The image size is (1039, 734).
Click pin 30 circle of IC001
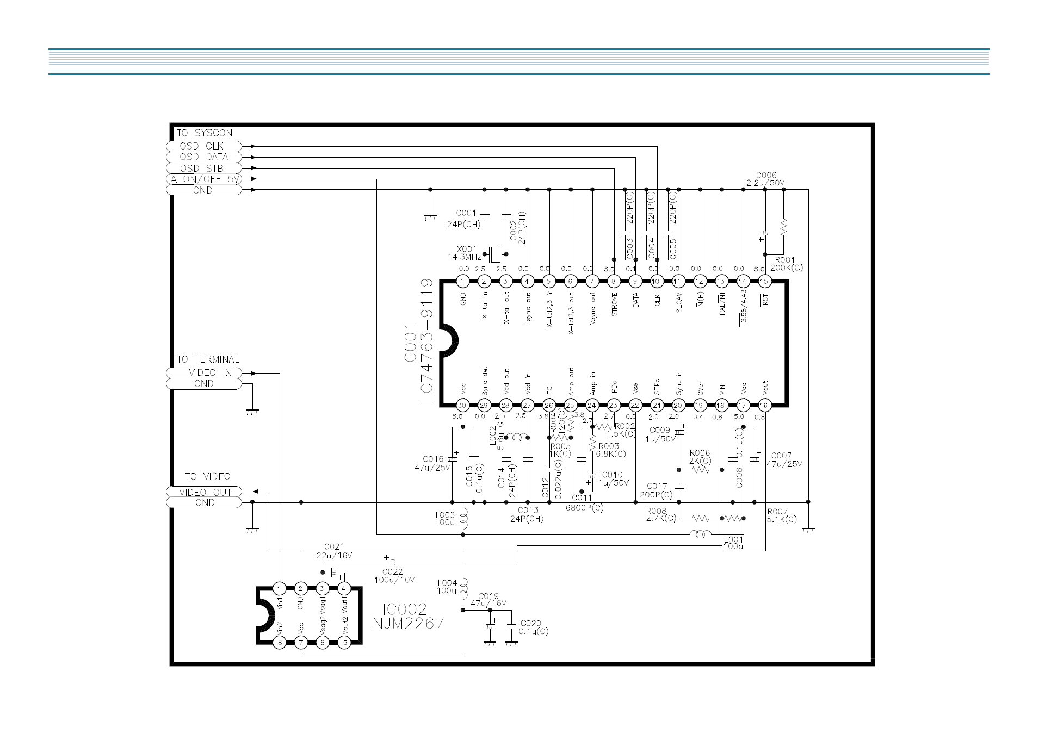[462, 405]
